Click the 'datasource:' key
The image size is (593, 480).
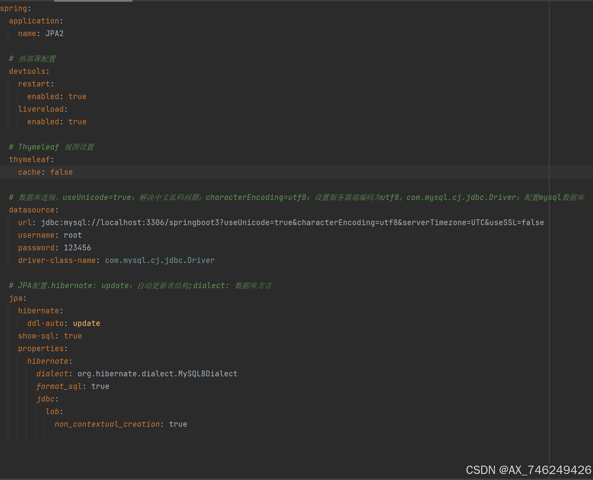pyautogui.click(x=32, y=210)
